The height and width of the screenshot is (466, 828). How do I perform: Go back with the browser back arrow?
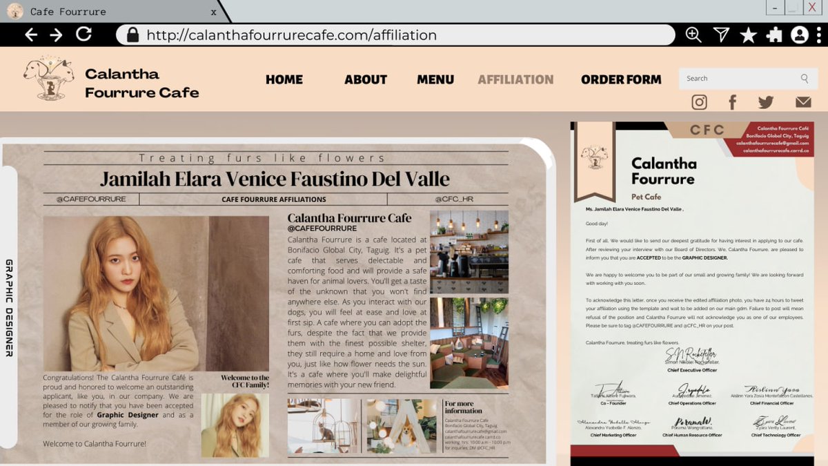click(x=30, y=35)
